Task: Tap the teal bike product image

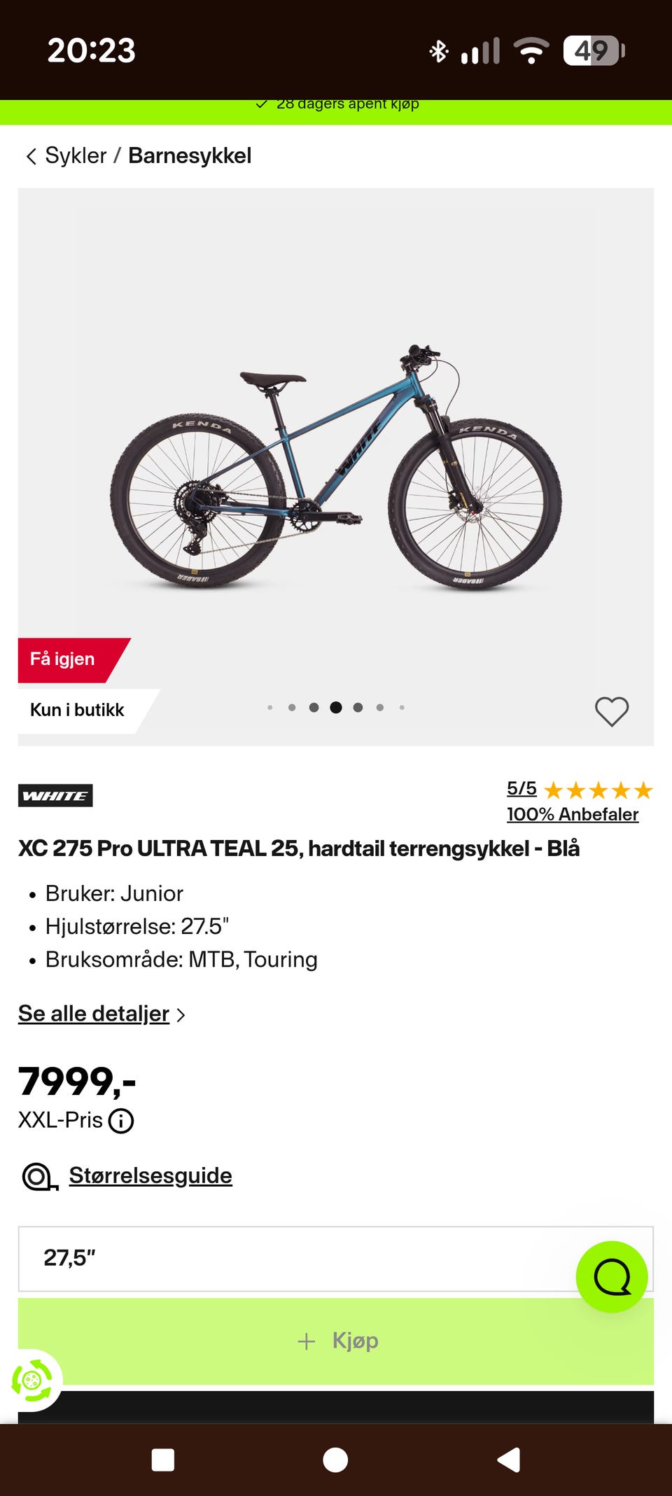Action: click(x=336, y=467)
